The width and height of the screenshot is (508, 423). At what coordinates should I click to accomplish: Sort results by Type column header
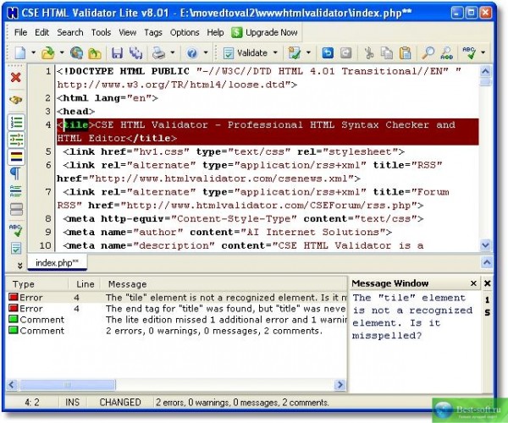pyautogui.click(x=37, y=284)
